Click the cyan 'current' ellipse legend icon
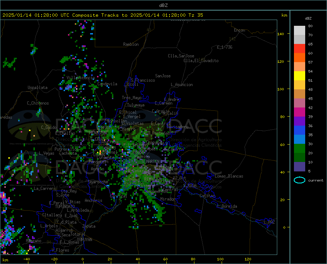Image resolution: width=327 pixels, height=264 pixels. coord(299,180)
